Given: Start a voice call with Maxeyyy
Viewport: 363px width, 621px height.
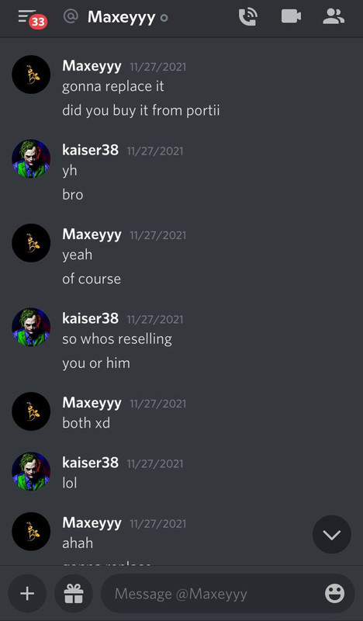Looking at the screenshot, I should point(248,16).
